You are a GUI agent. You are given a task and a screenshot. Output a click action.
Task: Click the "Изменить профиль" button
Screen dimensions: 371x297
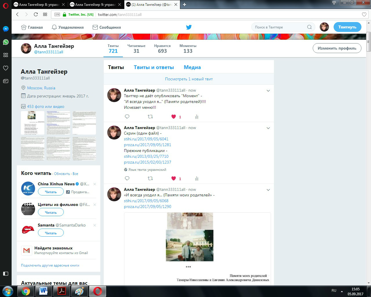(x=337, y=48)
